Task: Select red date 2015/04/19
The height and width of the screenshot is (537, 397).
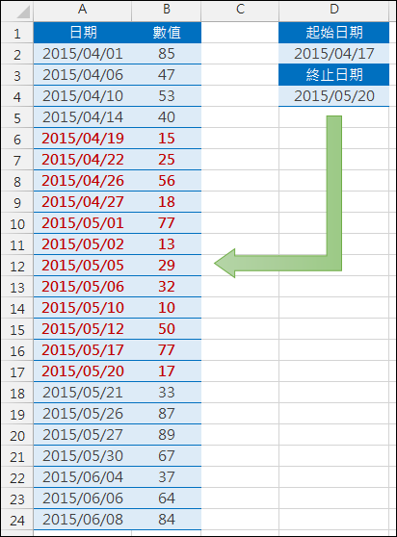Action: (x=82, y=139)
